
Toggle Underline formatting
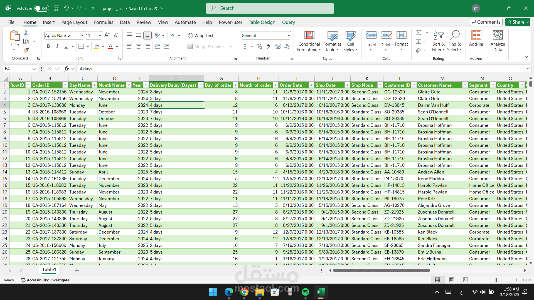(x=66, y=46)
